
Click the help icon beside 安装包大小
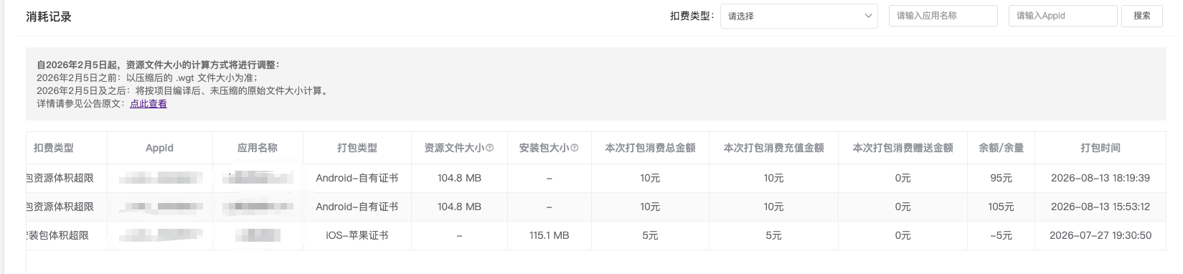(x=575, y=148)
